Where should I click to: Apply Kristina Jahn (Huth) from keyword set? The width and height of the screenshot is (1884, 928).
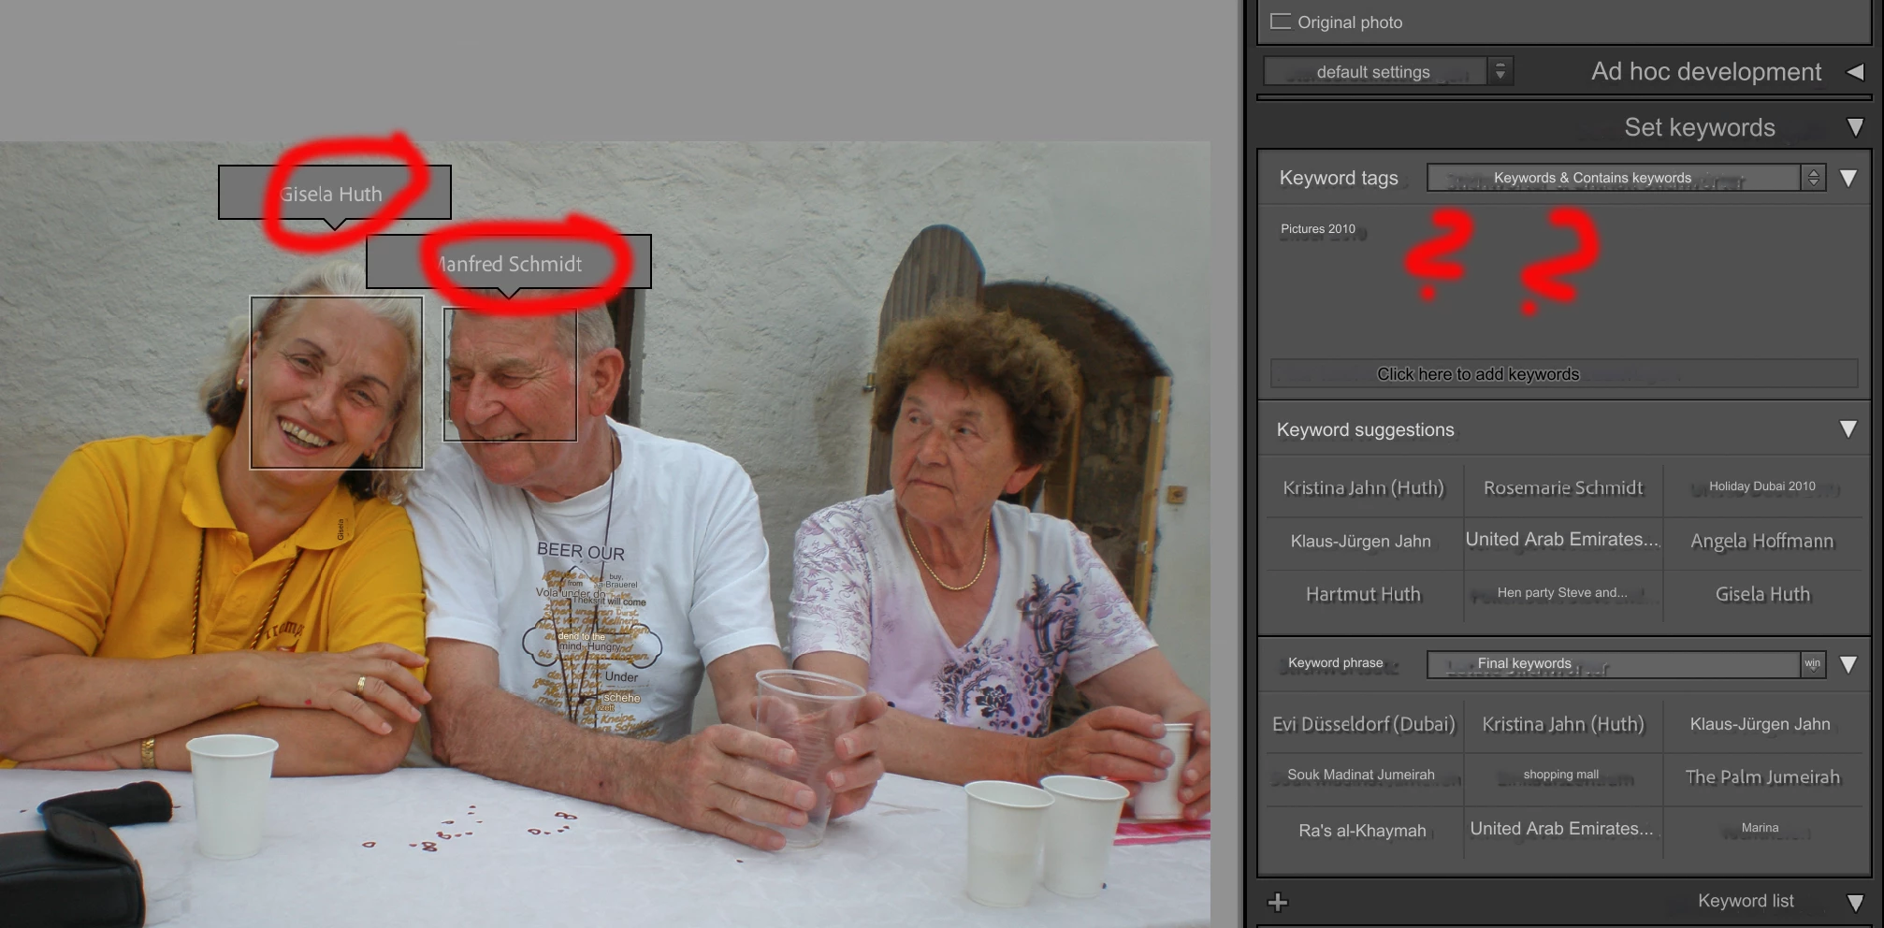click(x=1562, y=724)
